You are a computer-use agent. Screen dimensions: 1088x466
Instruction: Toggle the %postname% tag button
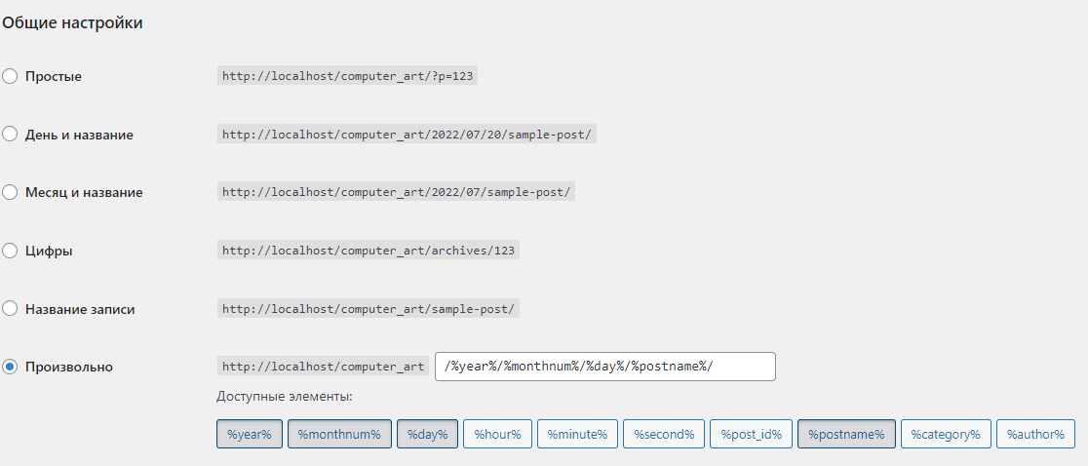click(846, 434)
